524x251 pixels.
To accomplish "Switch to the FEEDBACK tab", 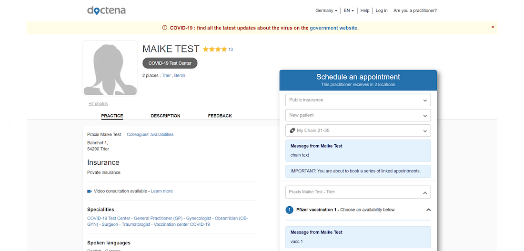I will [220, 116].
